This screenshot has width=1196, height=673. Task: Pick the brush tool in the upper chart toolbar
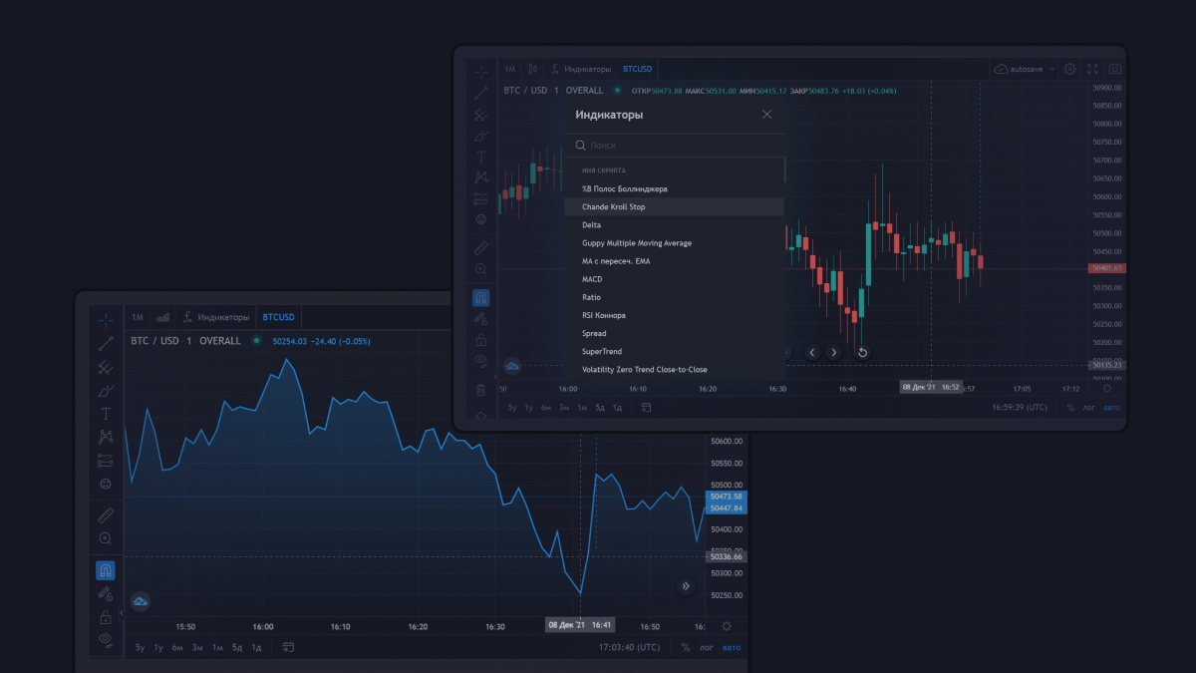[481, 136]
